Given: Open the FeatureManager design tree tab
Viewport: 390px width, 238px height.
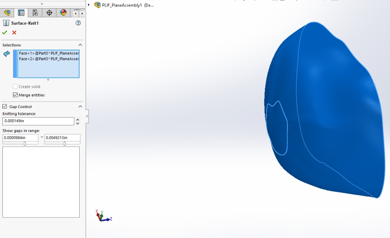Looking at the screenshot, I should pos(7,13).
